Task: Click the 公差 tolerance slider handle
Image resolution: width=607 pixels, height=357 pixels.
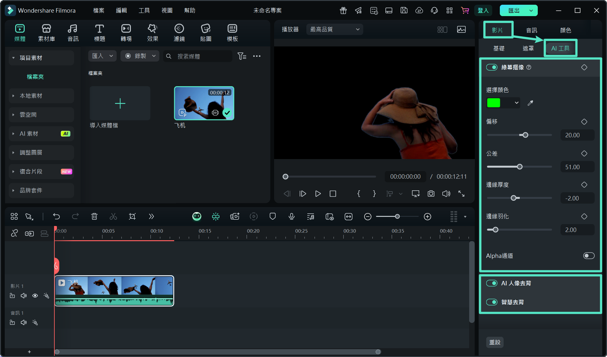Action: (520, 167)
